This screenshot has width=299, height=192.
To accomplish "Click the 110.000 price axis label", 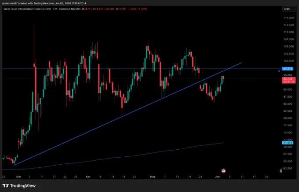I will (x=288, y=32).
